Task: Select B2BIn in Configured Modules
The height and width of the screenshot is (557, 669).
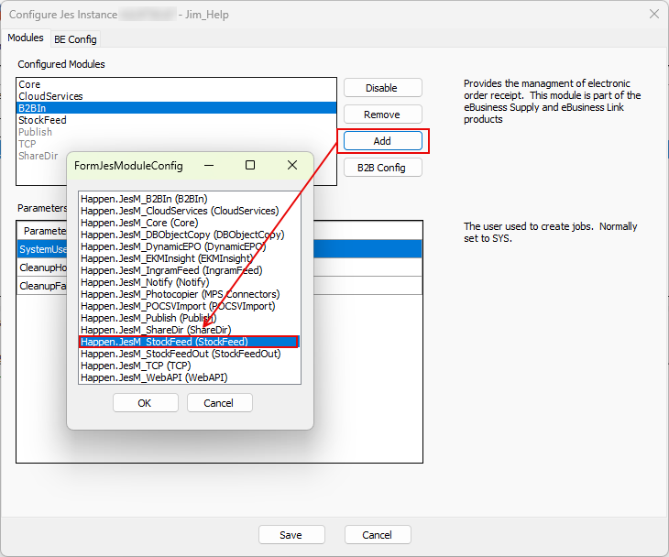Action: [176, 108]
